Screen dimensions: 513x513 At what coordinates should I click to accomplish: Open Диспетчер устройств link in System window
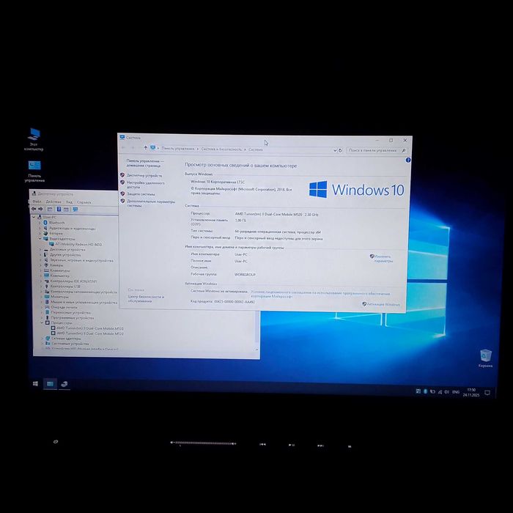coord(144,175)
